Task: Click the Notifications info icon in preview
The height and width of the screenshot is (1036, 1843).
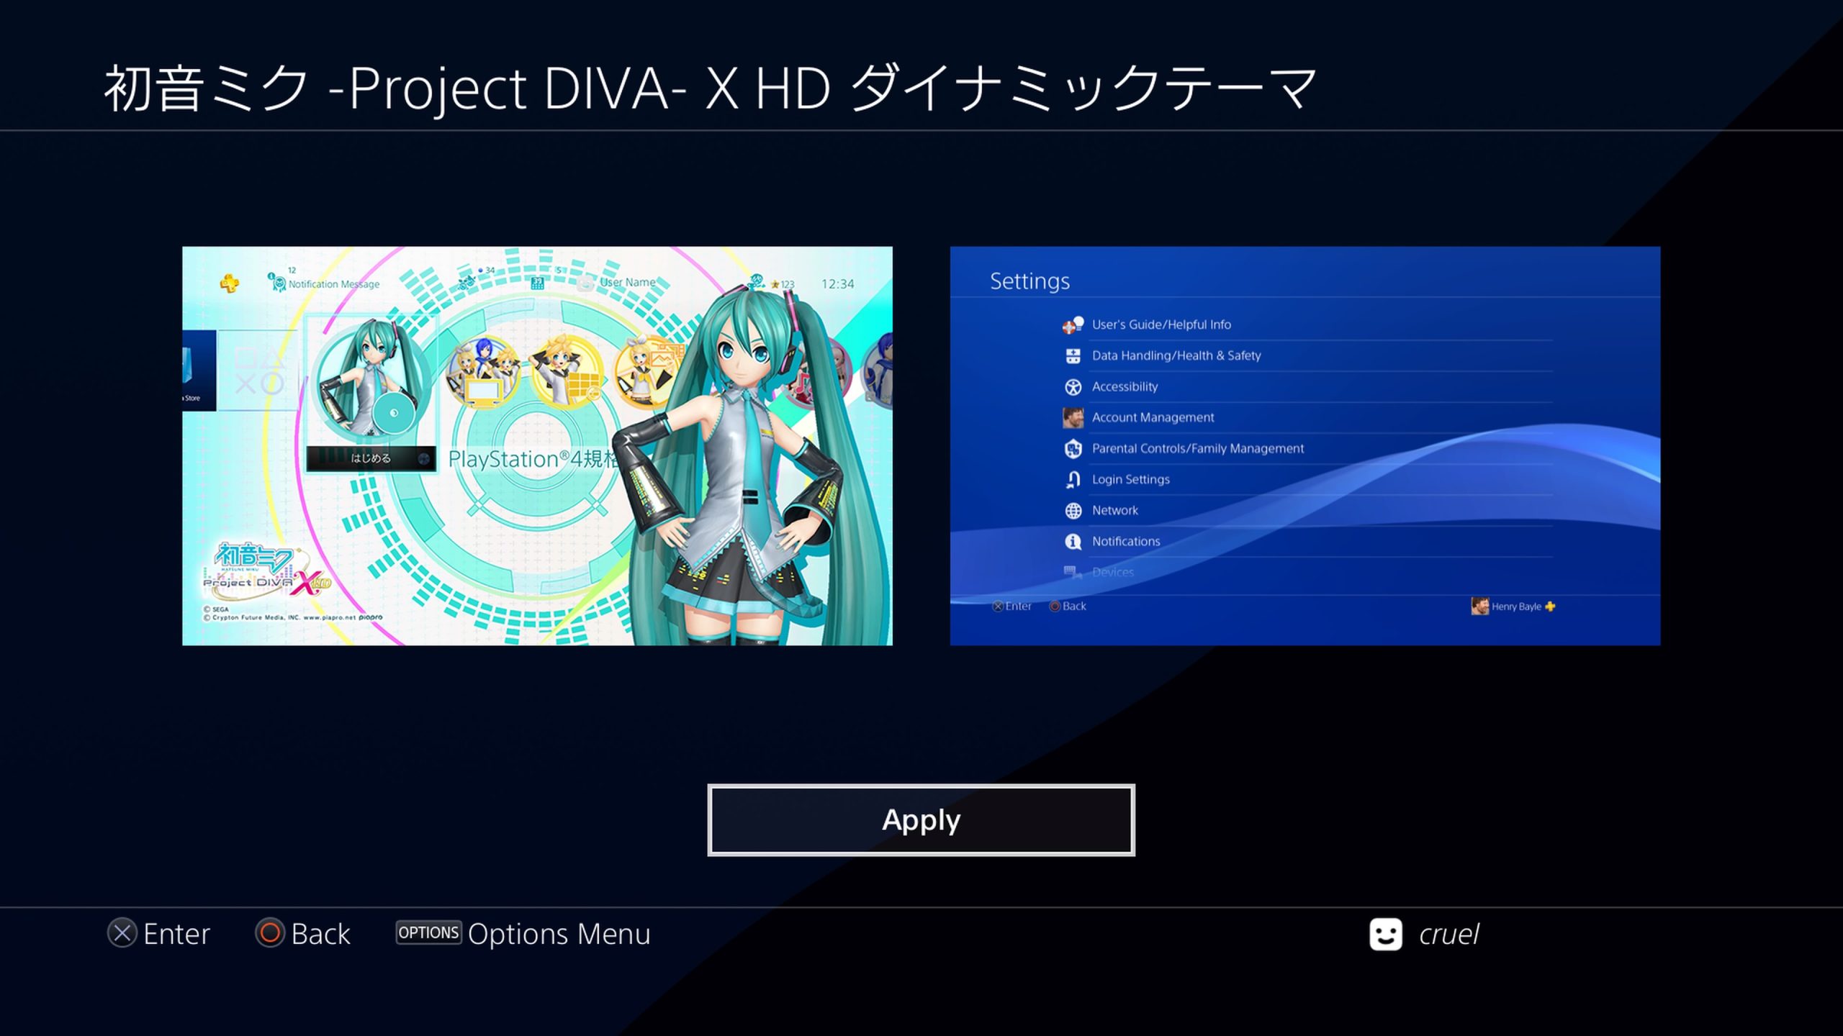Action: [x=1073, y=542]
